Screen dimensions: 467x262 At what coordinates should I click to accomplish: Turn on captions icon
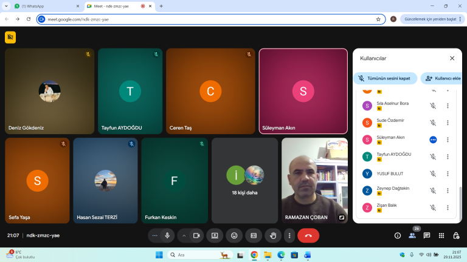254,235
